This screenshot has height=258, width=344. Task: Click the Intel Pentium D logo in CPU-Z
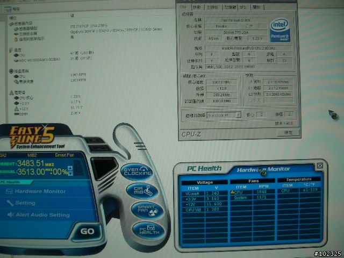[279, 30]
